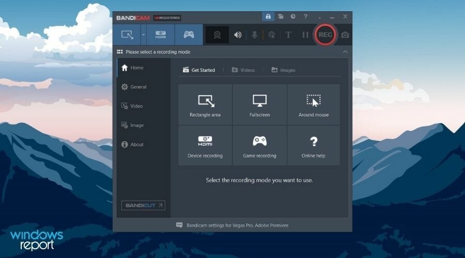
Task: Toggle the microphone icon
Action: click(x=254, y=35)
